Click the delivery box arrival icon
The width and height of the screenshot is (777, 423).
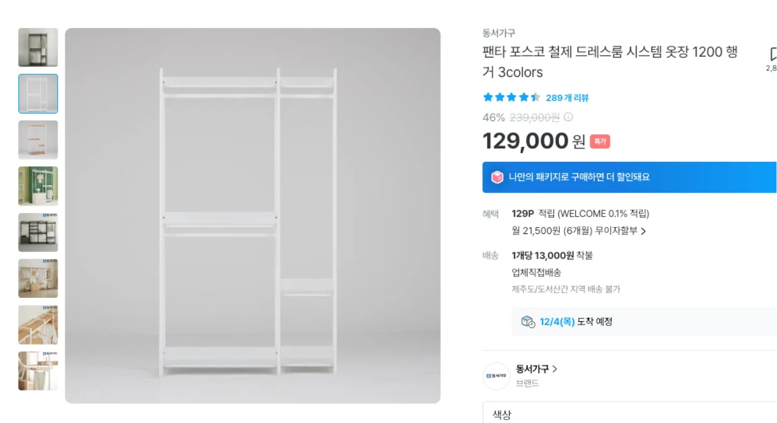click(x=528, y=322)
